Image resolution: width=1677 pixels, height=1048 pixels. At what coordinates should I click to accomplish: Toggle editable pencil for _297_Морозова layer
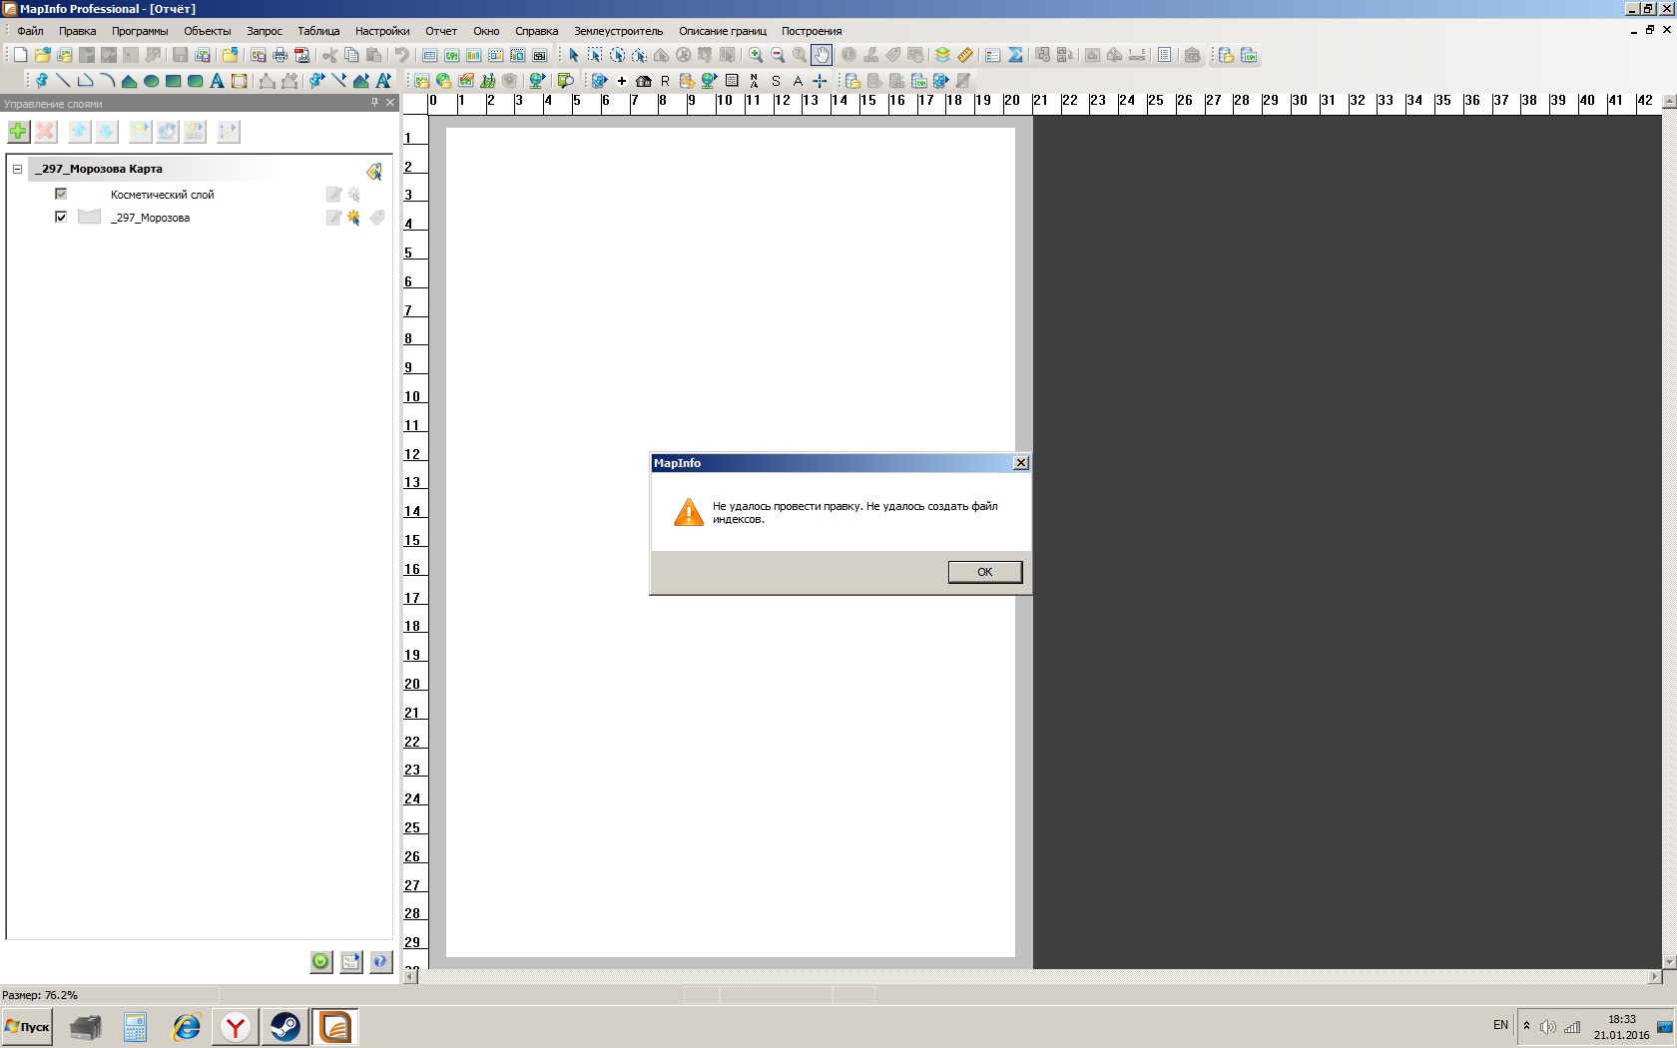coord(333,218)
